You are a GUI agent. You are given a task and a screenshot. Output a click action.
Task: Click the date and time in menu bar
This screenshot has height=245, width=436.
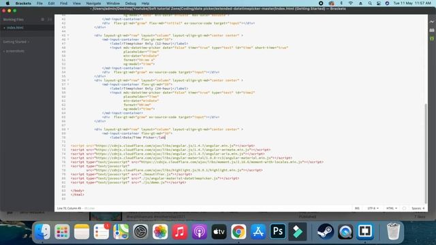(x=412, y=3)
